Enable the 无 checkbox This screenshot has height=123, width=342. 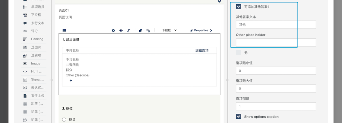[238, 53]
